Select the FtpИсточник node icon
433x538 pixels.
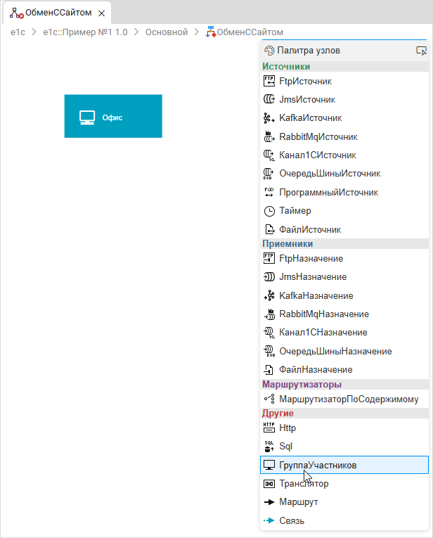click(268, 81)
